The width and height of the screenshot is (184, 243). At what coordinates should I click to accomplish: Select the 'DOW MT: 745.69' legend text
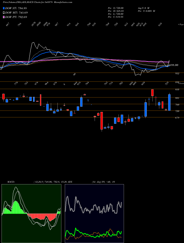(17, 13)
